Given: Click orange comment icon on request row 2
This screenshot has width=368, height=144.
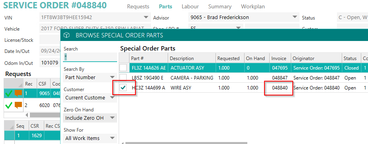Looking at the screenshot, I should [18, 105].
